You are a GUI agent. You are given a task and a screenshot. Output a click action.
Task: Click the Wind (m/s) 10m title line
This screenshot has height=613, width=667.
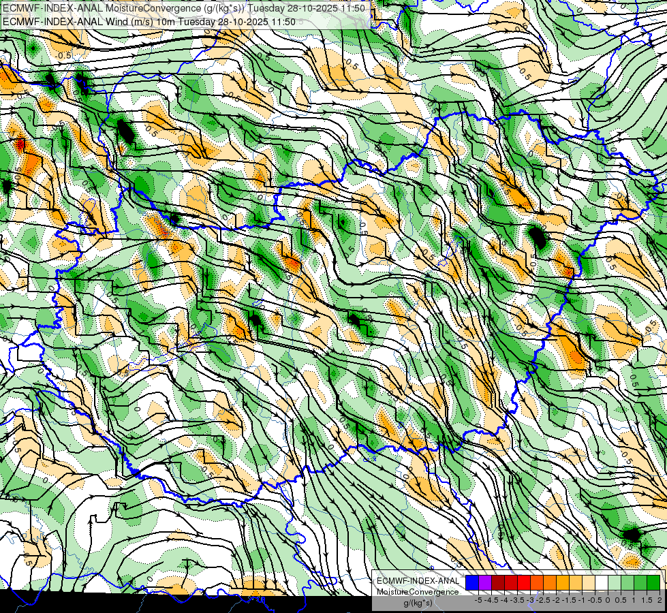point(149,21)
